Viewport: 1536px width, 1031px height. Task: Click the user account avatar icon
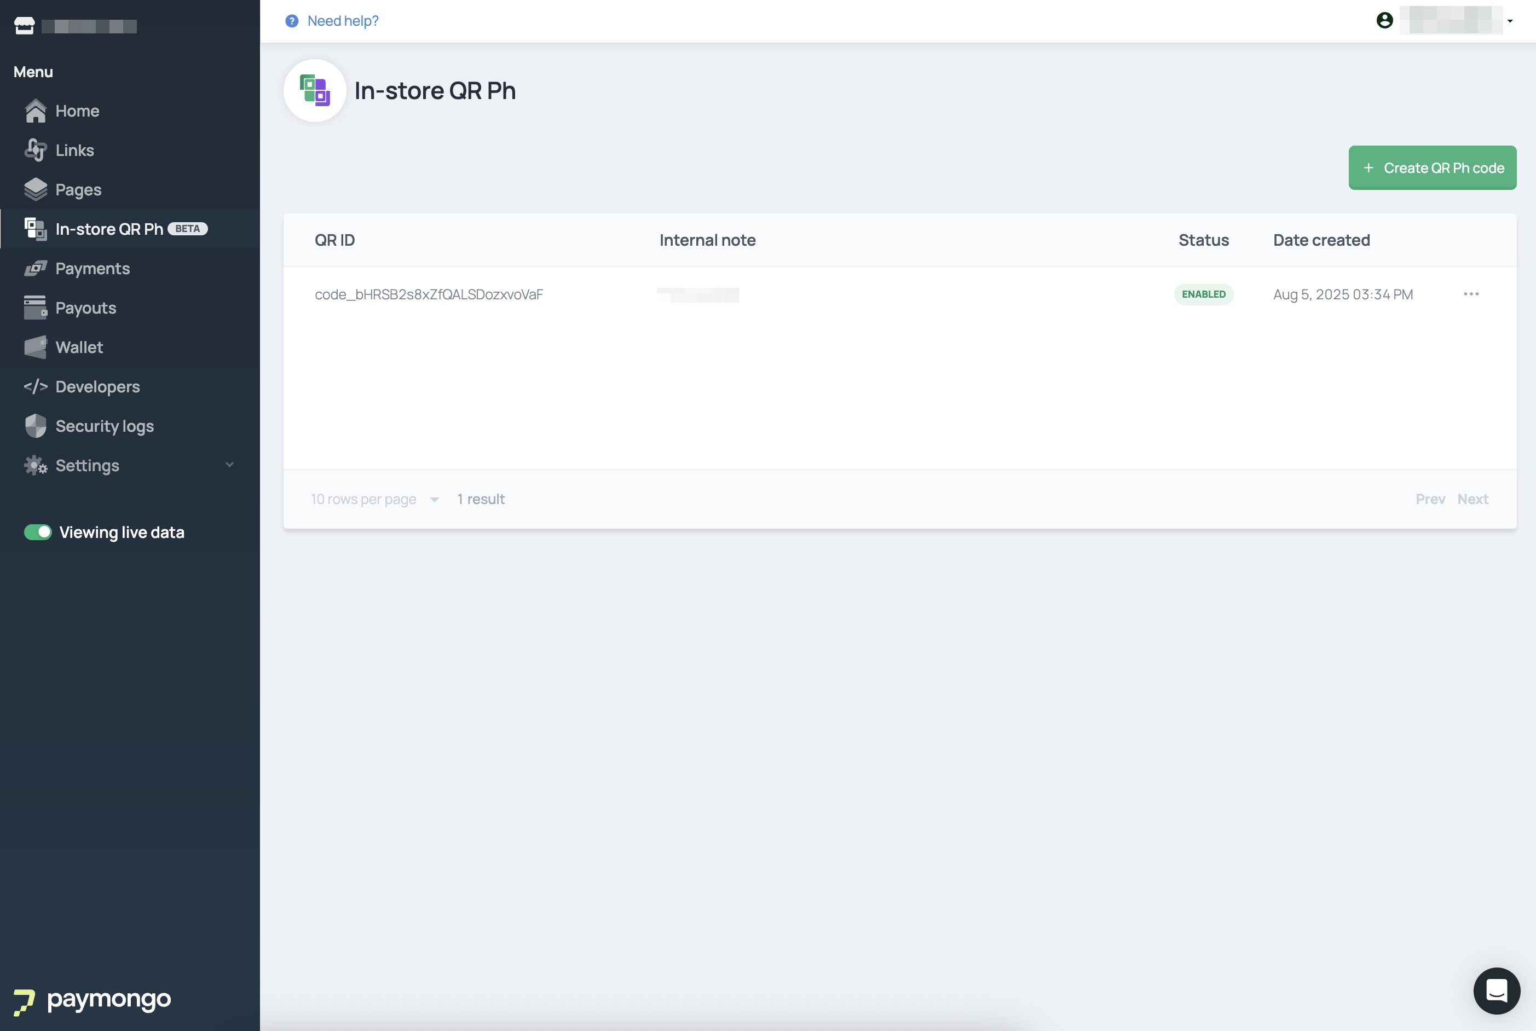[1385, 20]
